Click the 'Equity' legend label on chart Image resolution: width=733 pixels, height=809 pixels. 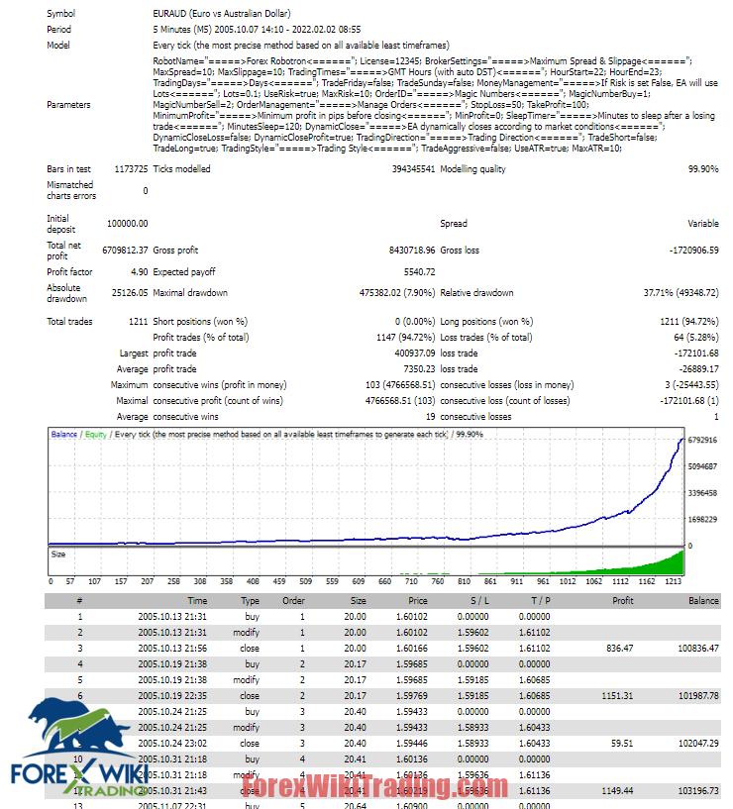click(96, 435)
